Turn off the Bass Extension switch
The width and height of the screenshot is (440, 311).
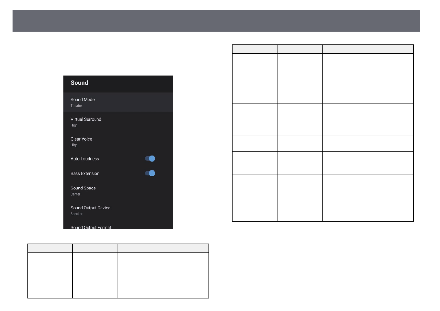pyautogui.click(x=150, y=173)
